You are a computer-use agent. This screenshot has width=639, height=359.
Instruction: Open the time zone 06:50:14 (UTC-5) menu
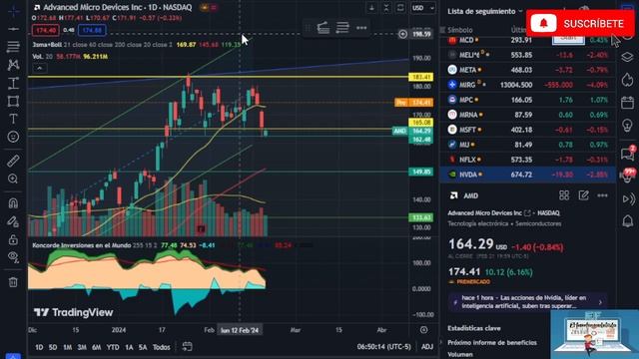pos(383,347)
